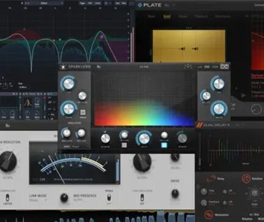Select the Aluminum material tab in Plate

222,17
